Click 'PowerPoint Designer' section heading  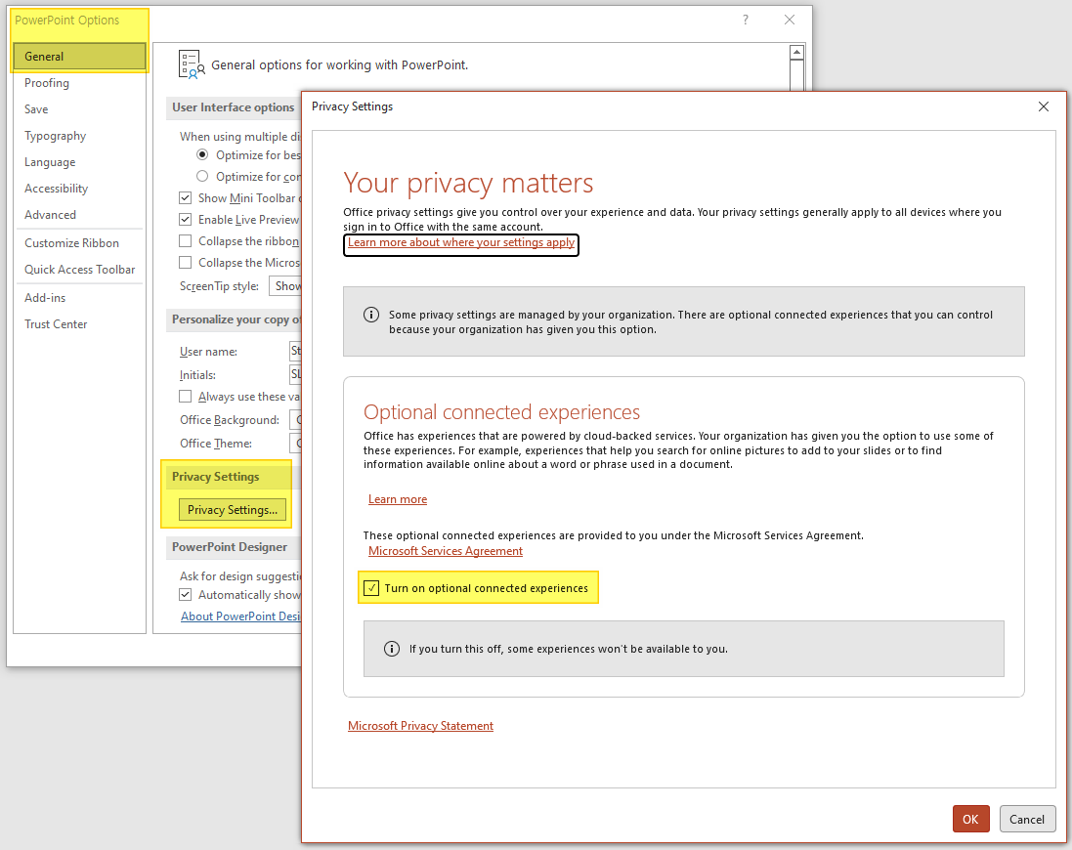(x=230, y=546)
